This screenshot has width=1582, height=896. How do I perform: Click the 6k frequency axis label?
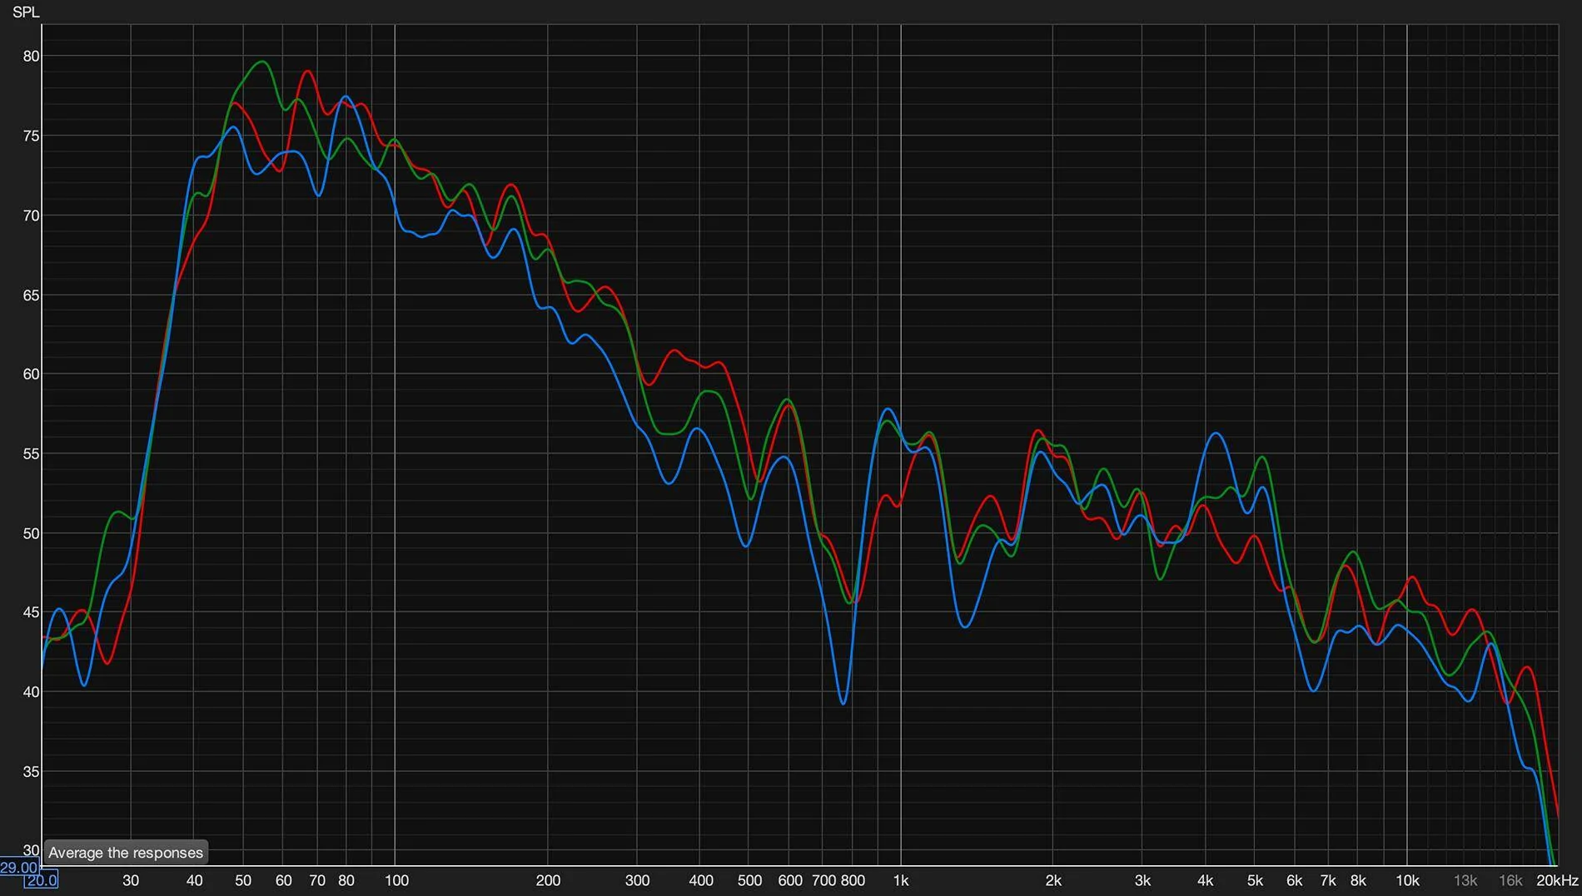coord(1294,880)
